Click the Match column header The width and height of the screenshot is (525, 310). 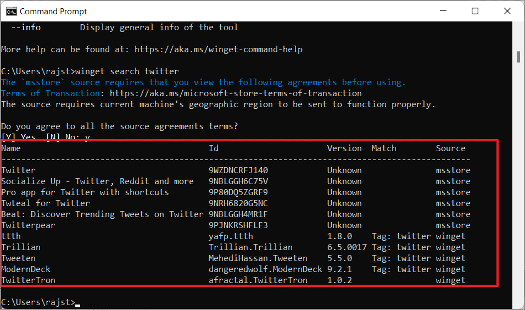pos(384,148)
